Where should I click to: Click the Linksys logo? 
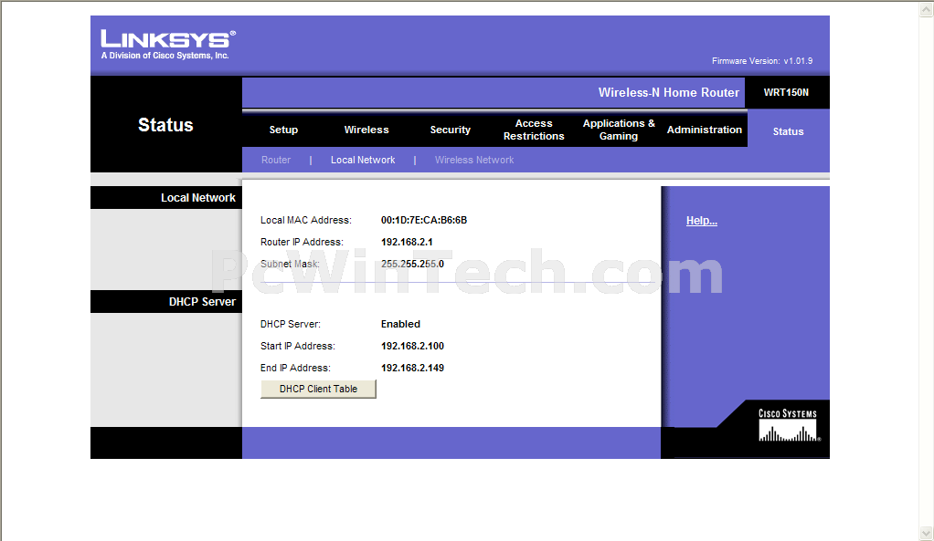coord(168,44)
